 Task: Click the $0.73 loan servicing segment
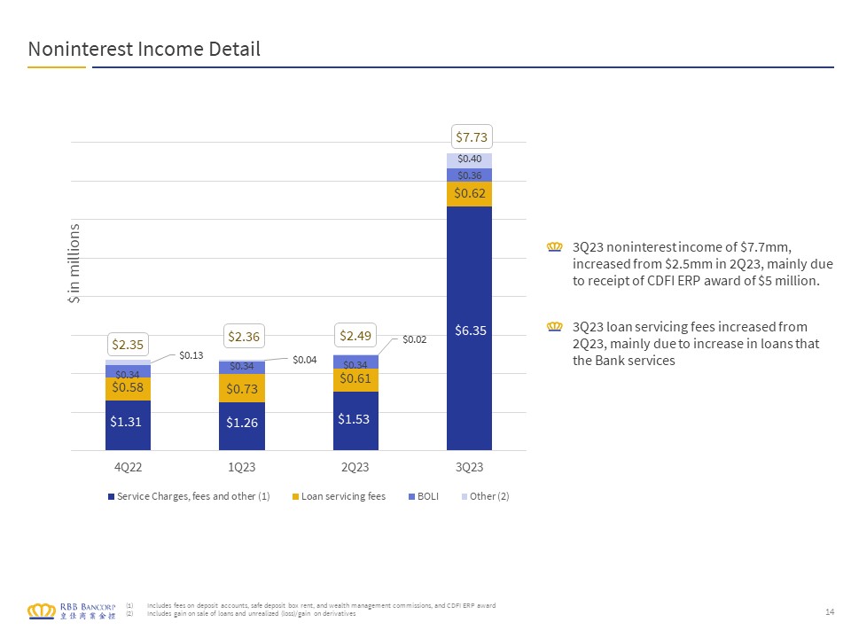click(x=242, y=388)
